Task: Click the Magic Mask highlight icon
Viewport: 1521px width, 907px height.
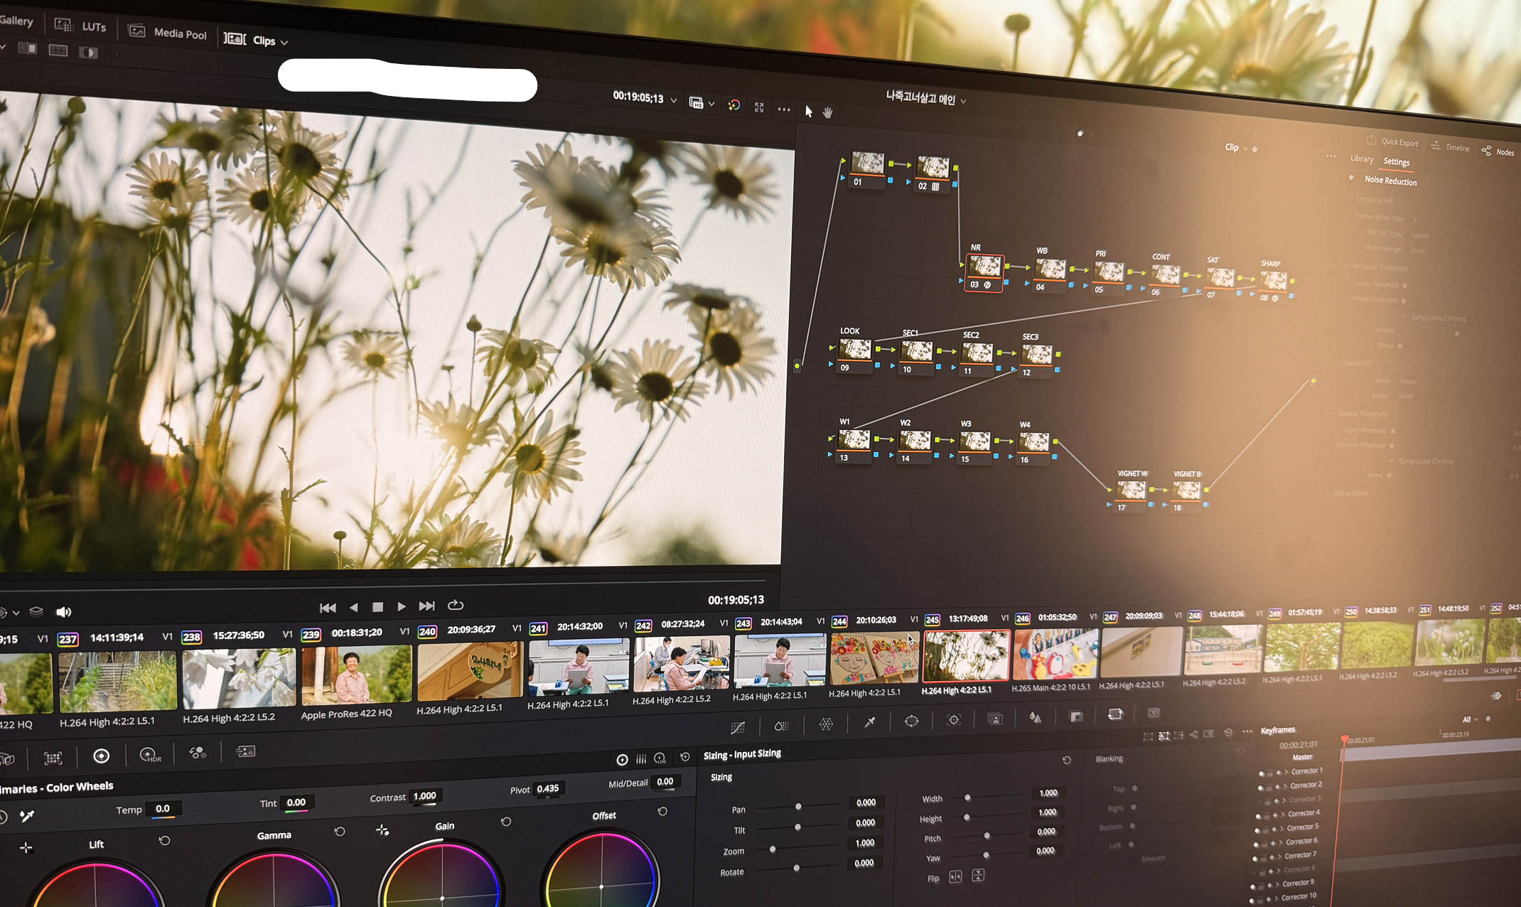Action: pos(733,105)
